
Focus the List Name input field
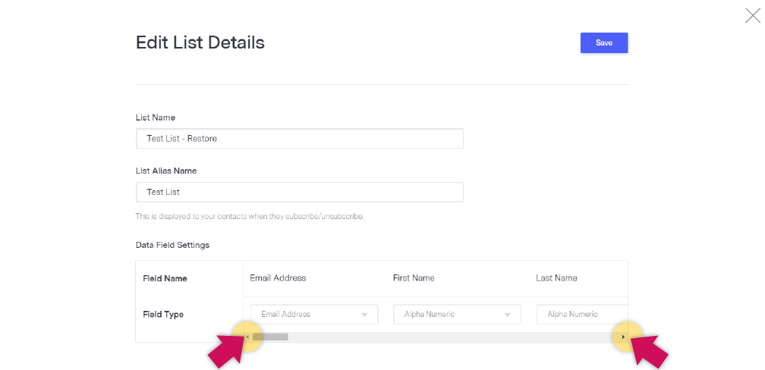coord(300,139)
